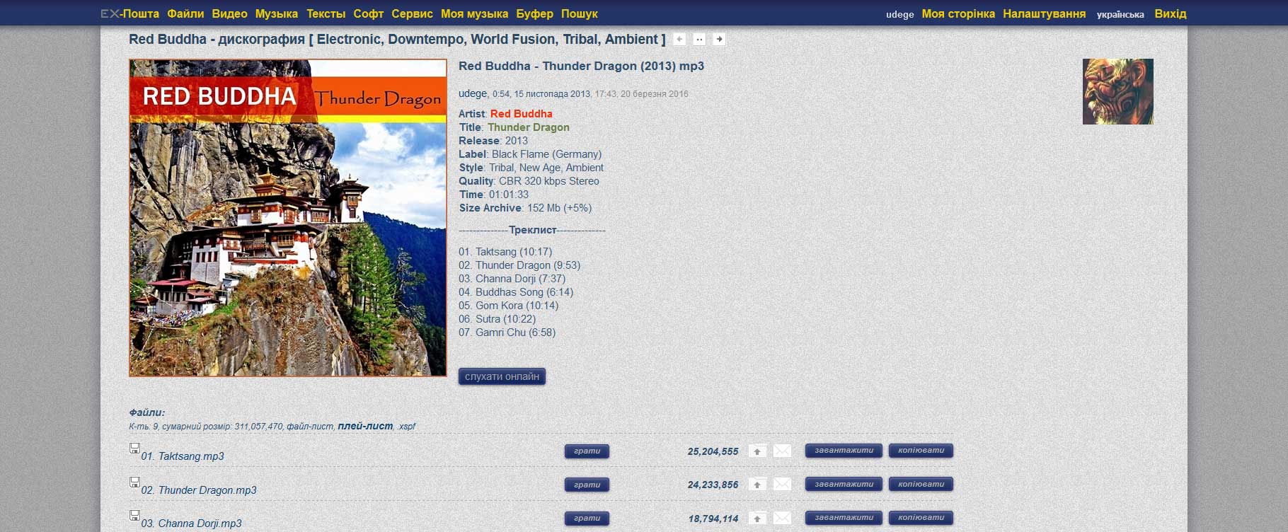Play 01. Taktsang.mp3 with грати
Image resolution: width=1288 pixels, height=532 pixels.
[587, 451]
